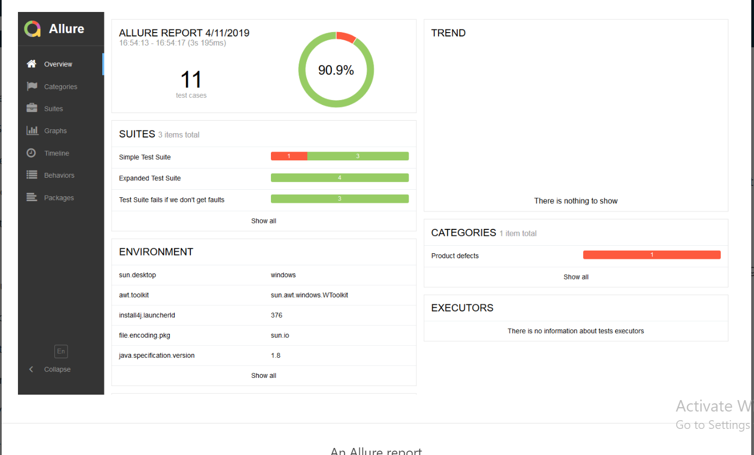Click the ALLURE REPORT 4/11/2019 title
The width and height of the screenshot is (754, 455).
[184, 33]
